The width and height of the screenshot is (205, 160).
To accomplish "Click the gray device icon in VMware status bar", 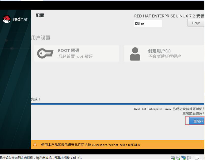I will [x=189, y=158].
